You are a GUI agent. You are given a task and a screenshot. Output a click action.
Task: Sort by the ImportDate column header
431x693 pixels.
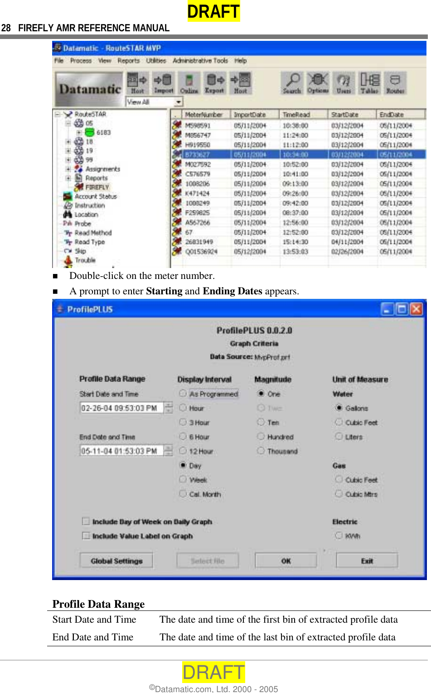255,114
